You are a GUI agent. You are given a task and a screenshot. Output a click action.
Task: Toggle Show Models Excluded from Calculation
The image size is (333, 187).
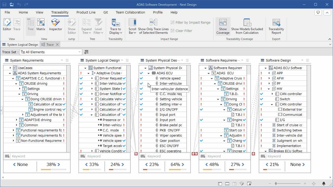pyautogui.click(x=247, y=26)
